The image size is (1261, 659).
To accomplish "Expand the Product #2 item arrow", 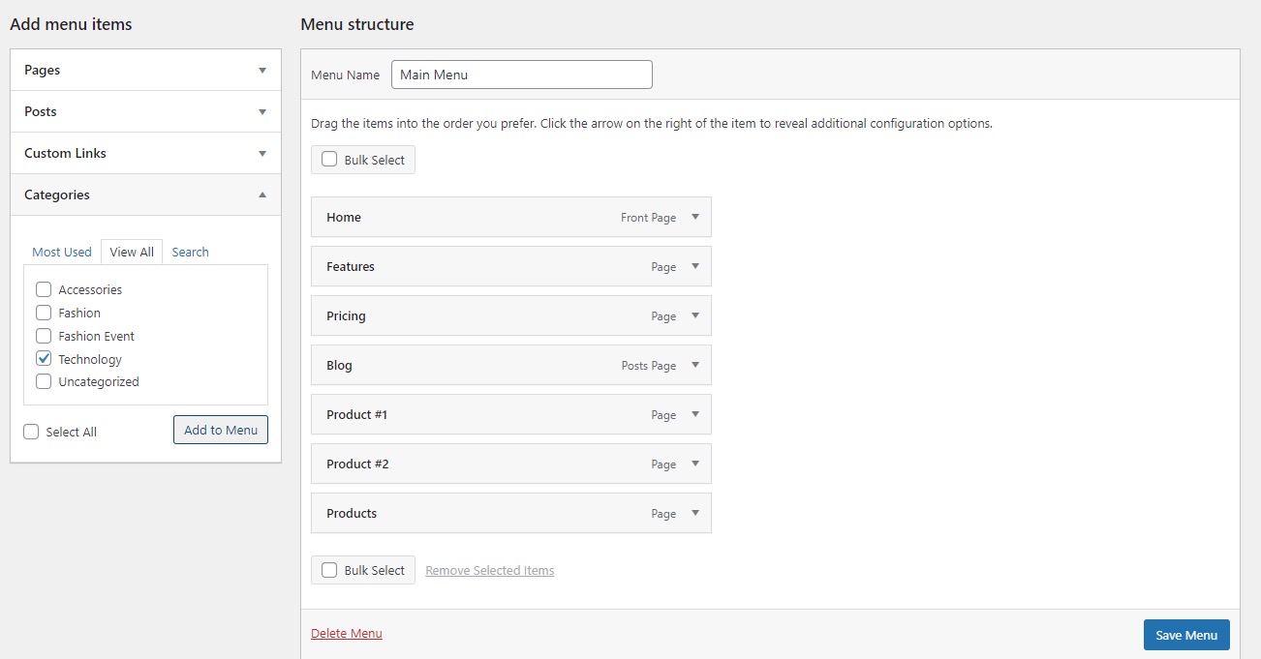I will pos(695,464).
